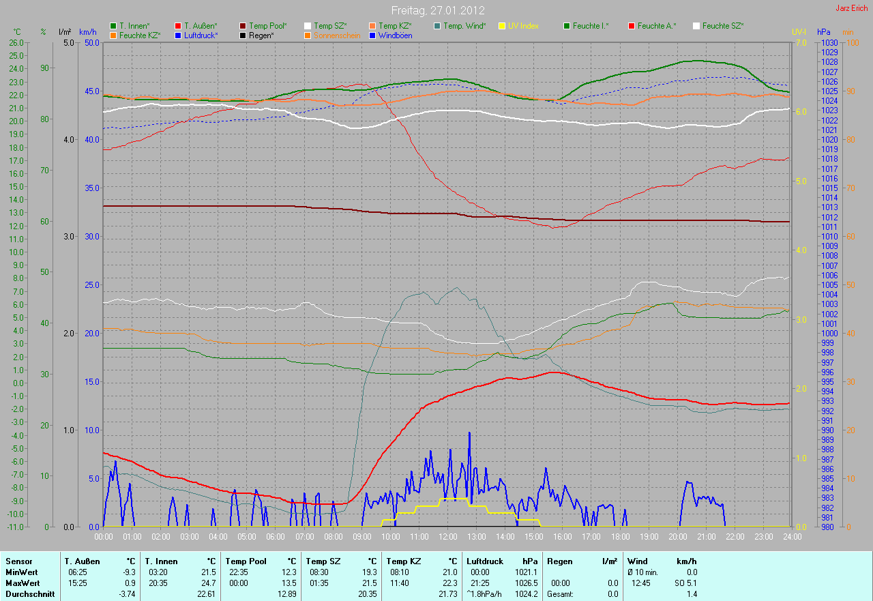Click the T. Außen table column header
The image size is (873, 601).
tap(82, 561)
